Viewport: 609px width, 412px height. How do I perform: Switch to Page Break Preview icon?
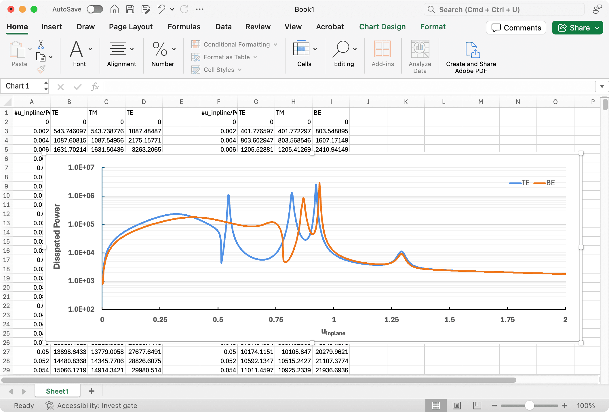(477, 405)
